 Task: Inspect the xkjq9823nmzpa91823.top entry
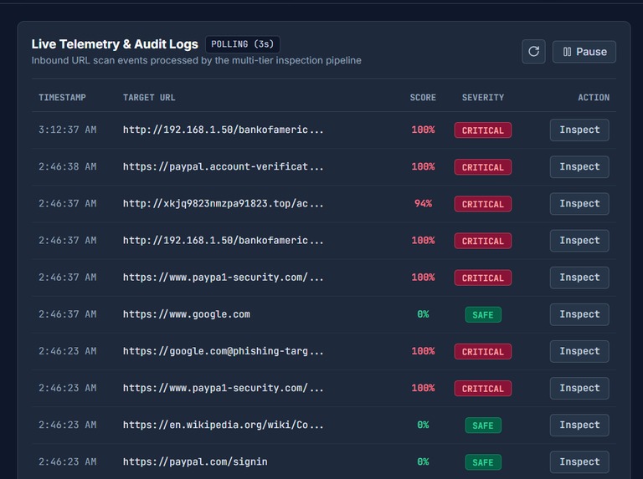[579, 203]
